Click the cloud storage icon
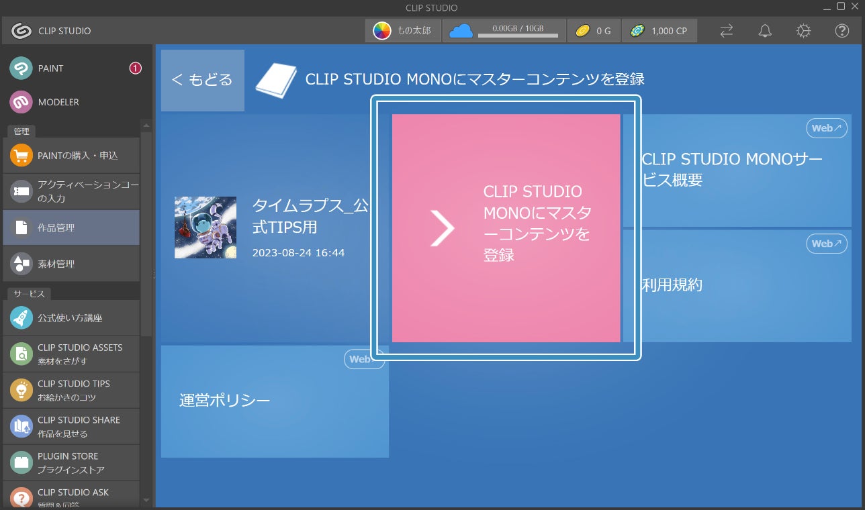This screenshot has height=510, width=865. pos(461,31)
